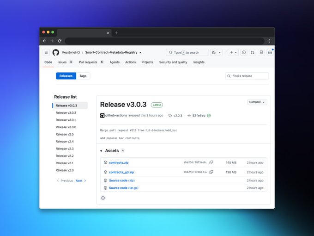Image resolution: width=314 pixels, height=236 pixels.
Task: Expand the Copilot dropdown arrow
Action: (x=220, y=52)
